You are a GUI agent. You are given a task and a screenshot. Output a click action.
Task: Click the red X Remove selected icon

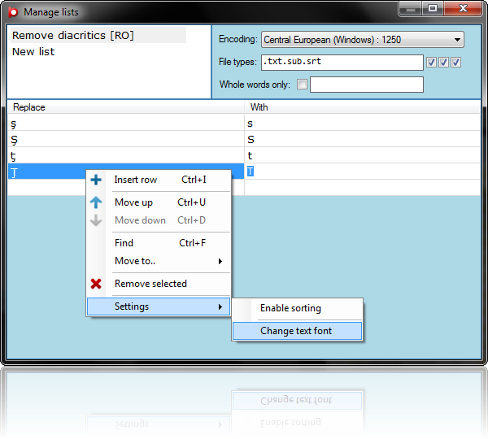(96, 284)
